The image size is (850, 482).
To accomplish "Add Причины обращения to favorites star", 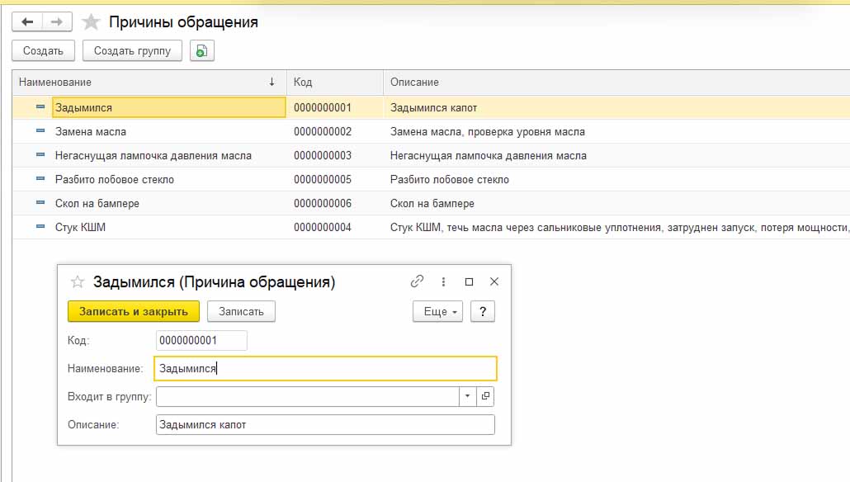I will pos(91,22).
